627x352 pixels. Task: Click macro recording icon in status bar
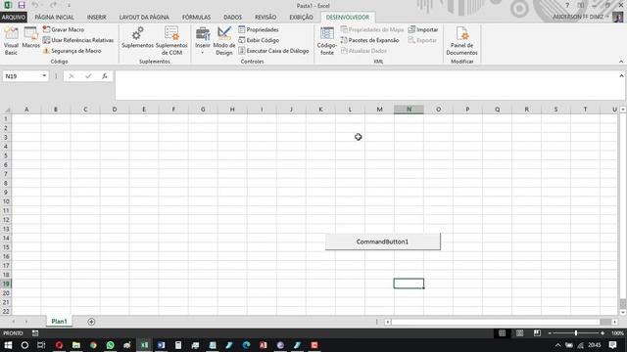(x=35, y=332)
